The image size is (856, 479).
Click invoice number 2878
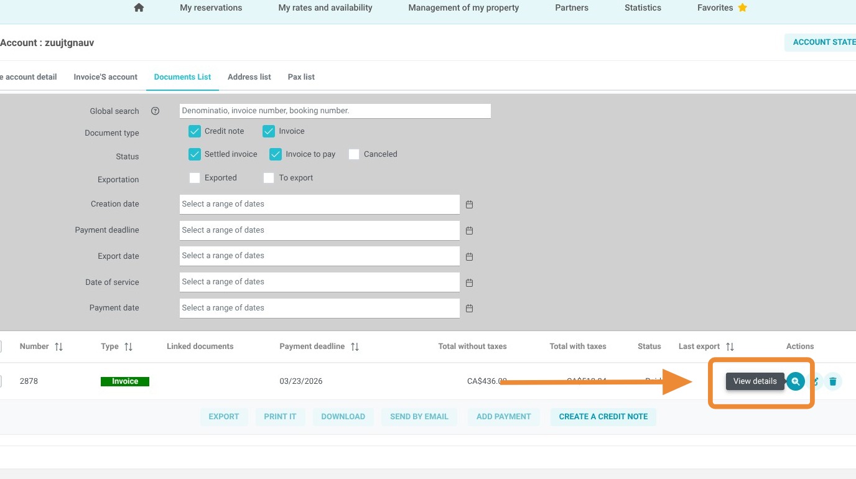(29, 381)
